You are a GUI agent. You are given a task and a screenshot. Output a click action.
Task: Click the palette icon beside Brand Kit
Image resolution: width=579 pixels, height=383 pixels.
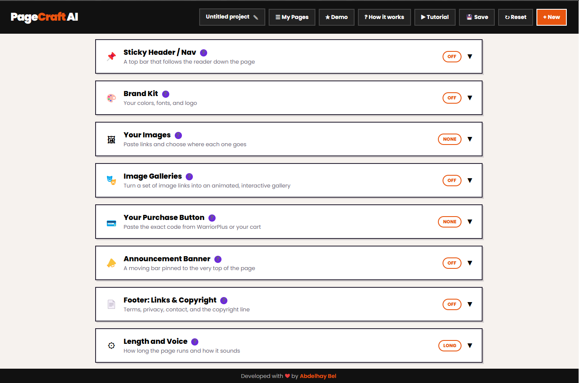111,98
